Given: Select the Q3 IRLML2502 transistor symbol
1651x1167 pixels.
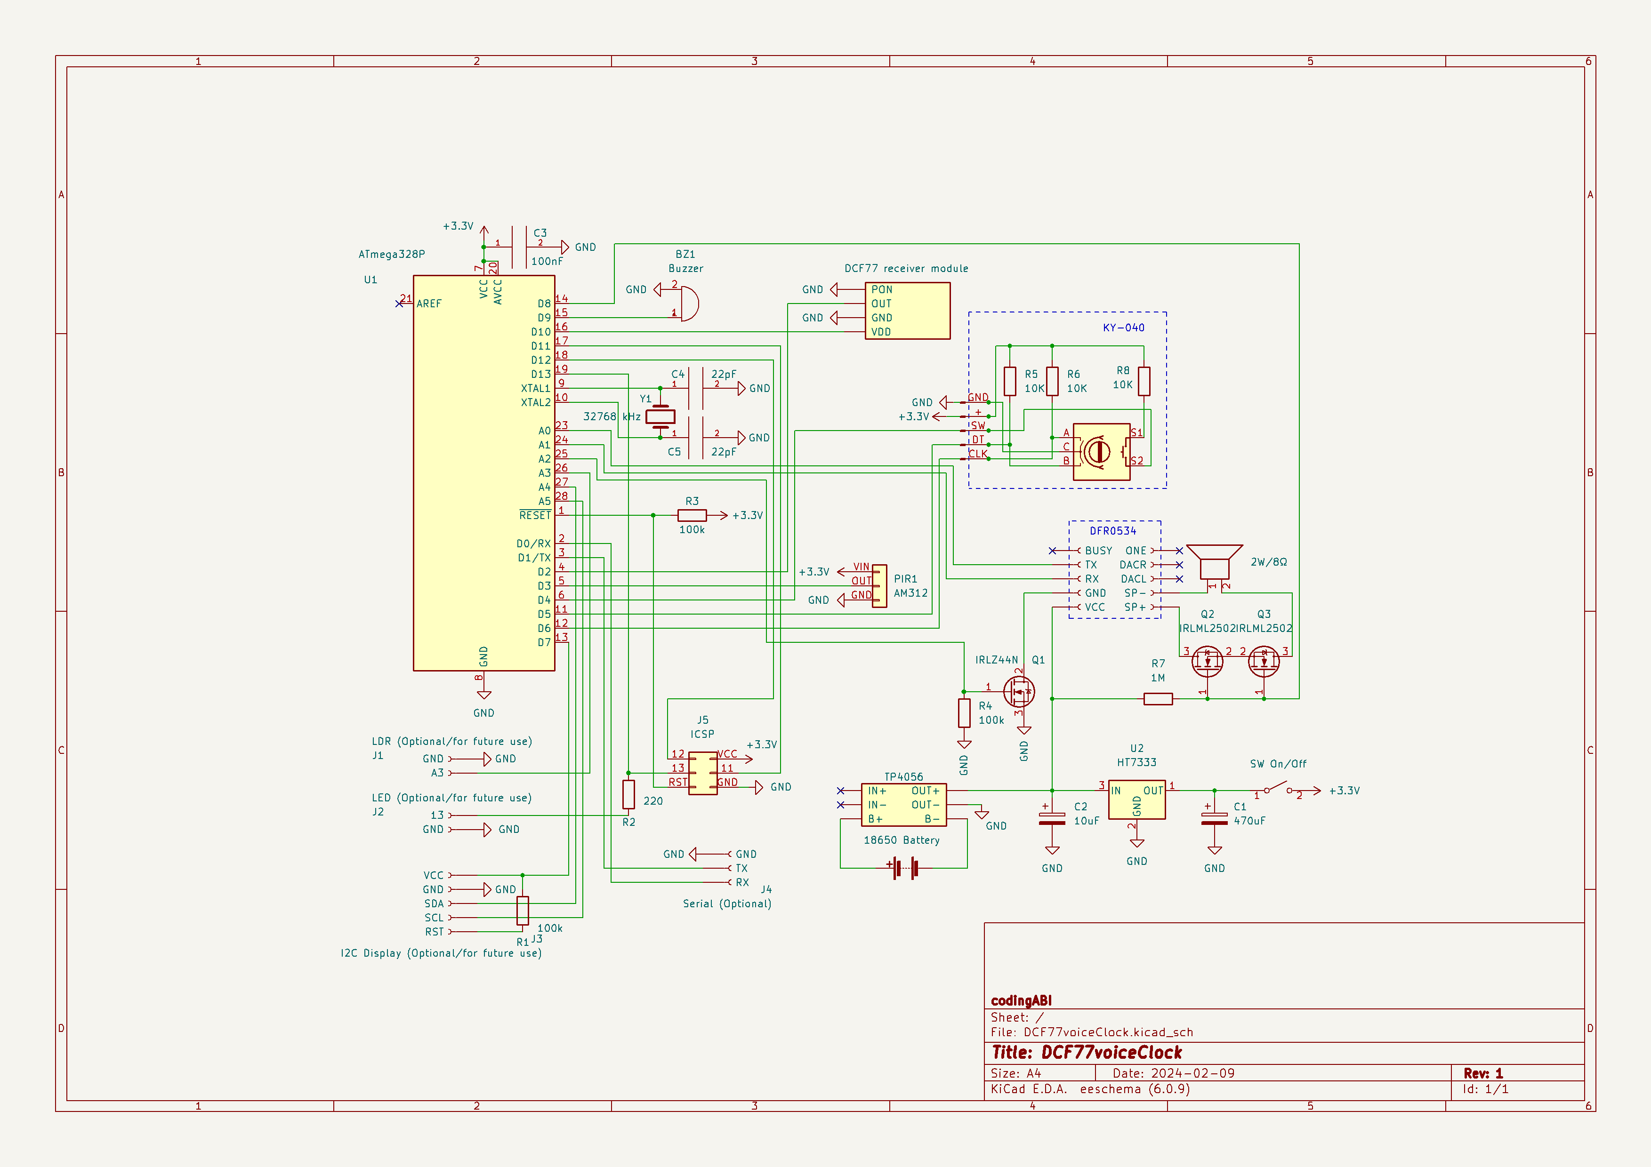Looking at the screenshot, I should (x=1264, y=662).
